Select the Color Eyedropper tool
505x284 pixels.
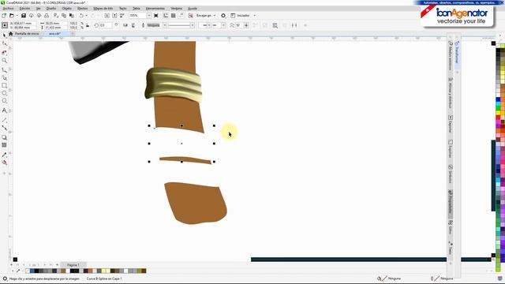point(4,155)
